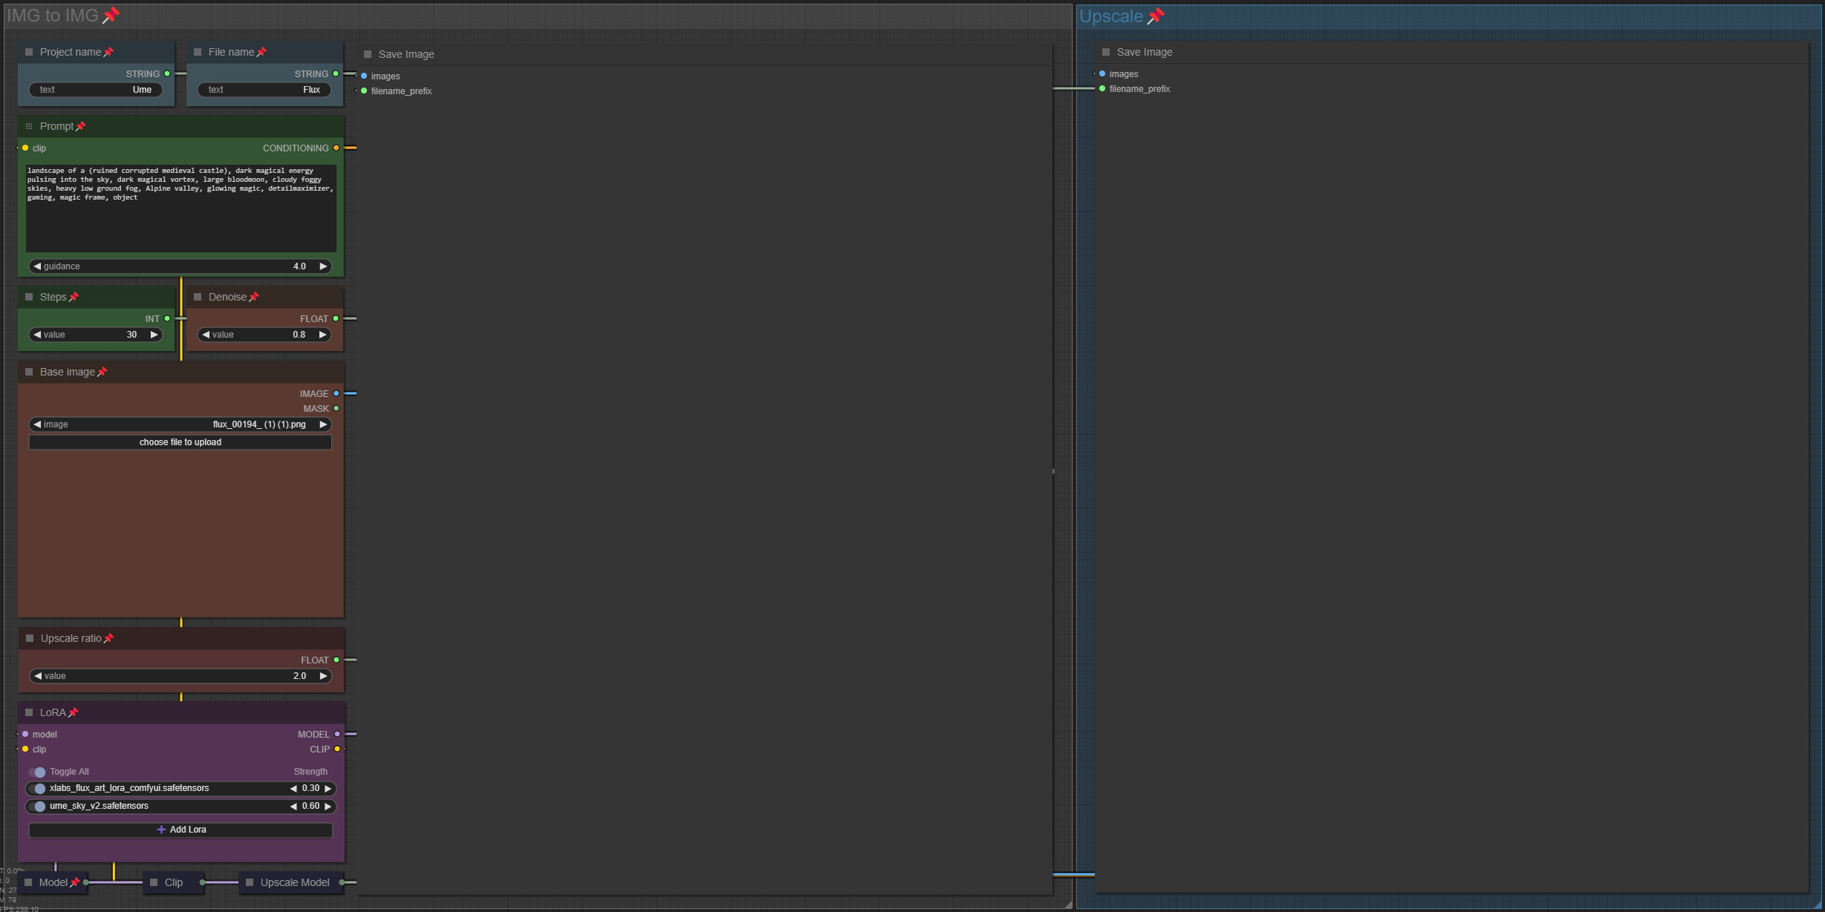Disable the xlabs_flux_art_lora_comfyui LoRA toggle

click(x=37, y=788)
